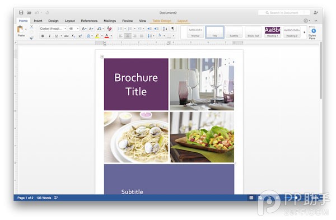Viewport: 336px width, 220px height.
Task: Click the pasta dish photo in the brochure
Action: (x=136, y=137)
